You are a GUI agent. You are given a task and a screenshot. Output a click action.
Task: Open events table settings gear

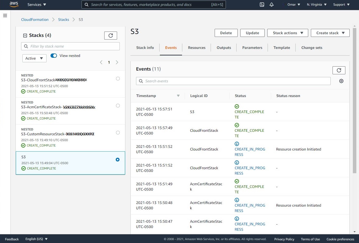click(341, 81)
